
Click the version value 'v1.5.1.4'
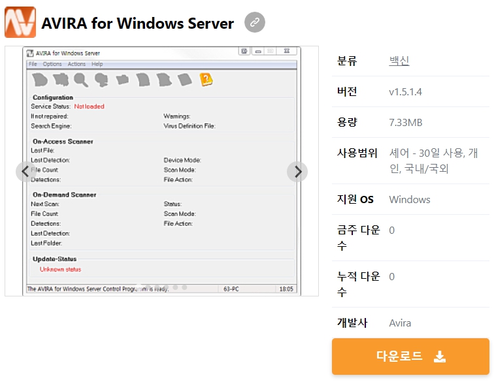[x=405, y=91]
